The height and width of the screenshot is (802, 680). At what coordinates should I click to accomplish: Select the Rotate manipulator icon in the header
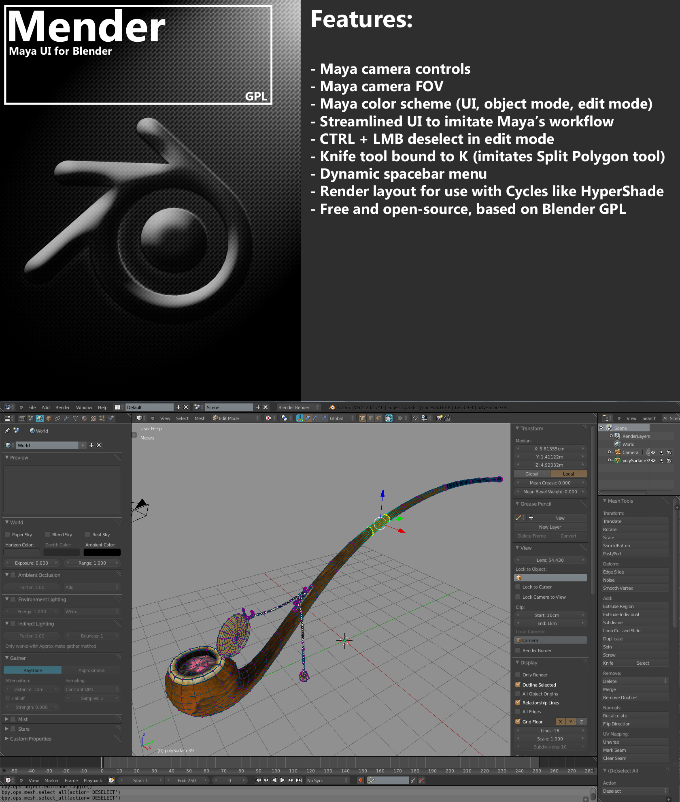coord(315,418)
